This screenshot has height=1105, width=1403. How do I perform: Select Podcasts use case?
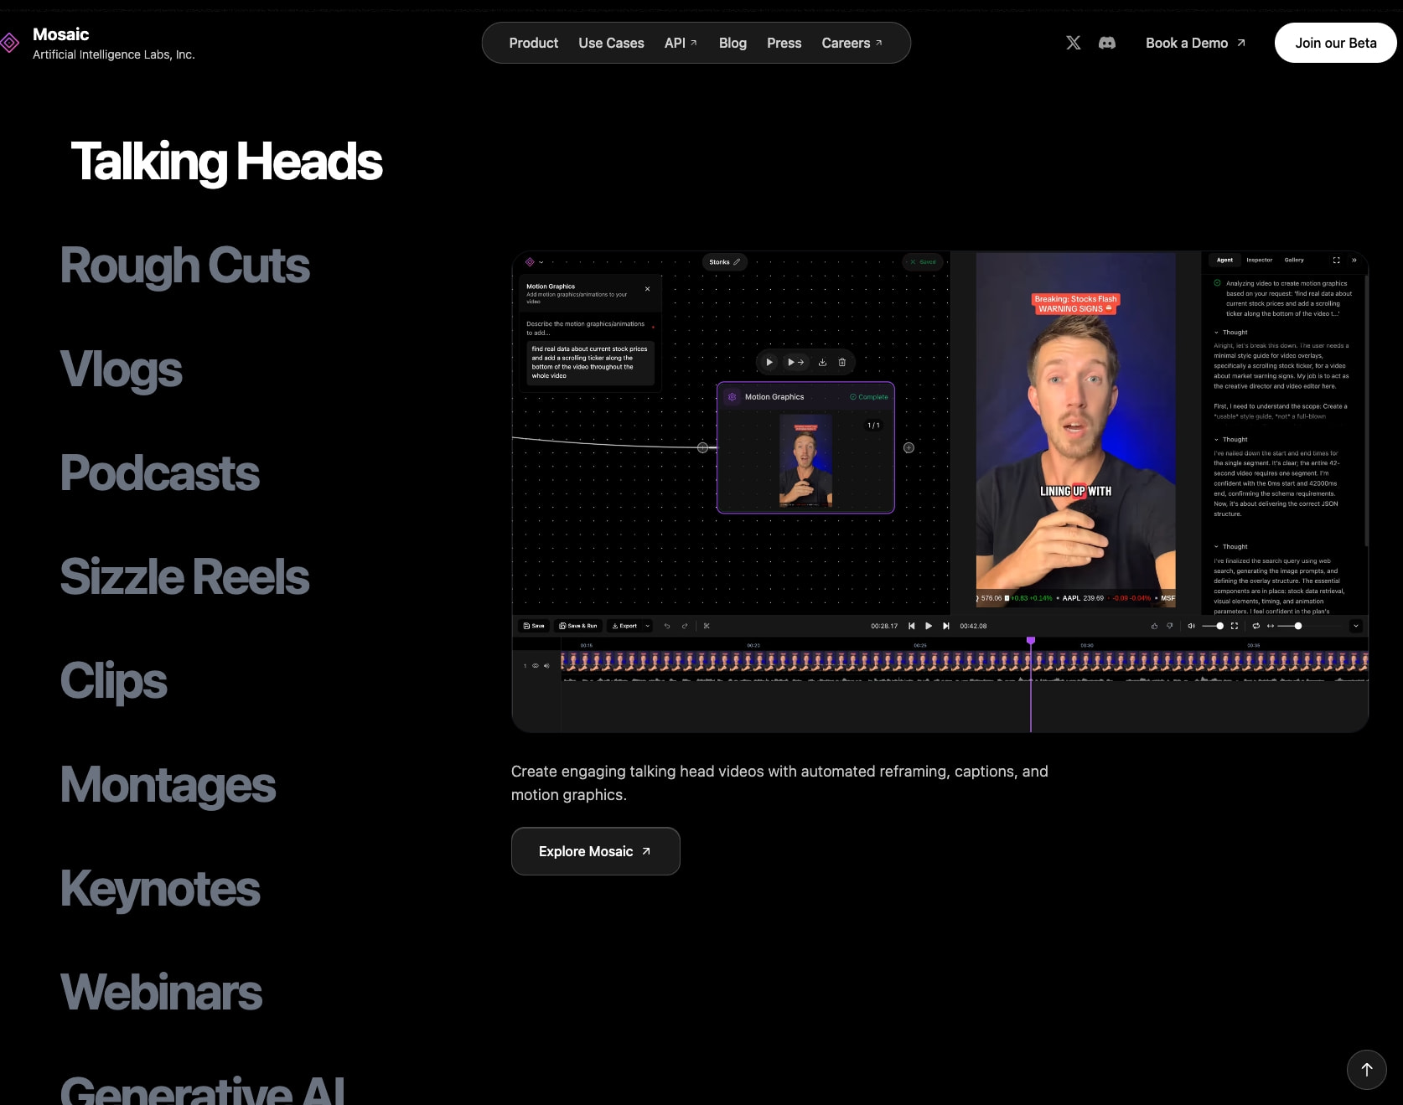(x=159, y=473)
